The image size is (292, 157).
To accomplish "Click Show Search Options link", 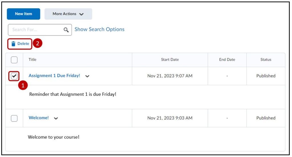I will (x=99, y=29).
